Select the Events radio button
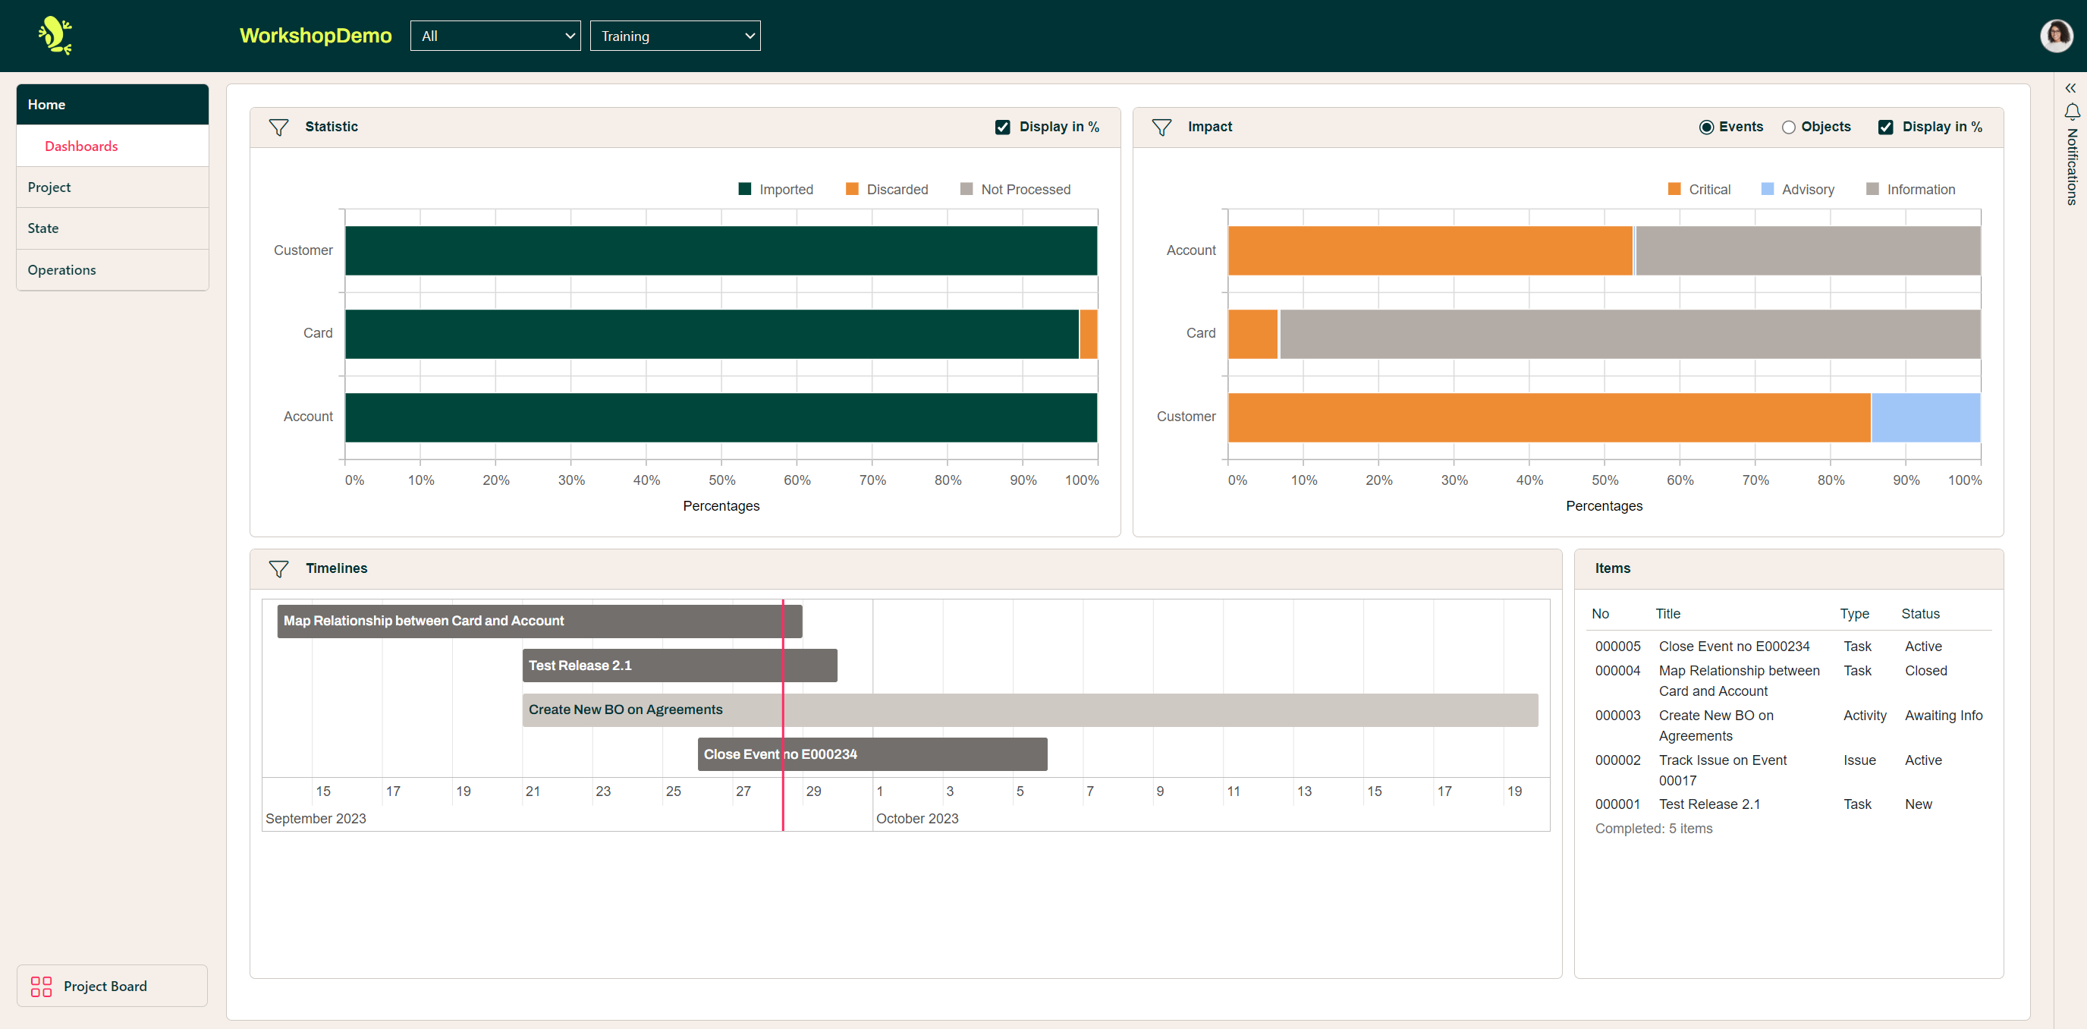This screenshot has height=1029, width=2087. 1706,127
